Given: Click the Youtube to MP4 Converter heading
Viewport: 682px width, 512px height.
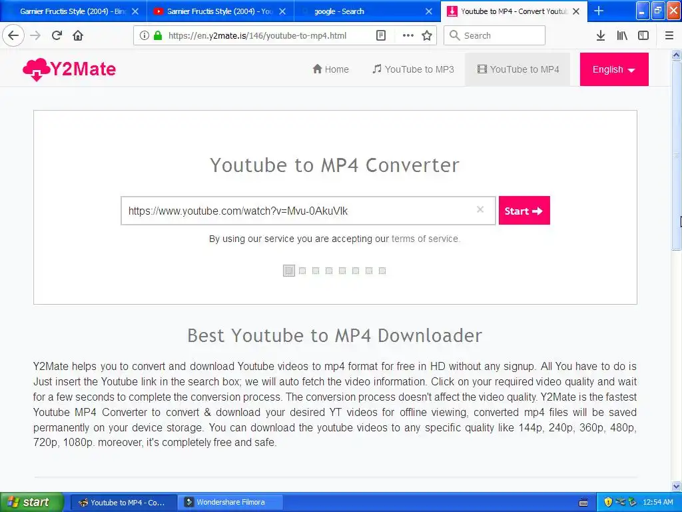Looking at the screenshot, I should point(334,165).
